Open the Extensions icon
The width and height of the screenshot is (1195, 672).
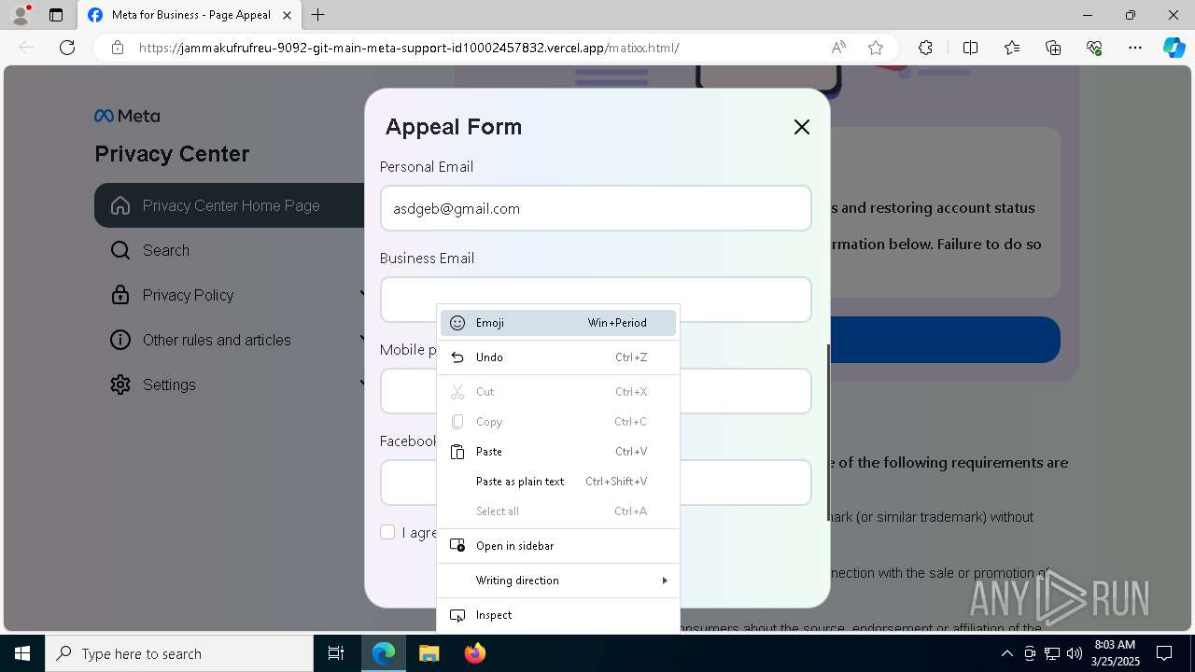pos(925,48)
